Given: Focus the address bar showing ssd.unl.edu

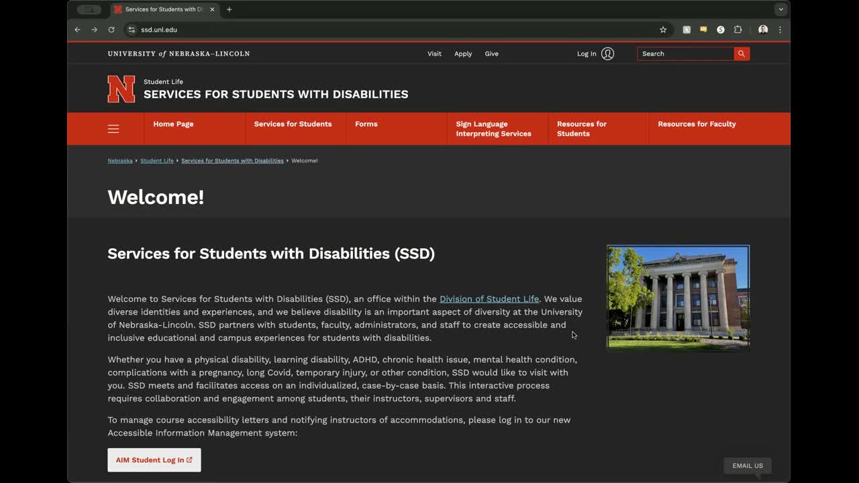Looking at the screenshot, I should pos(396,30).
